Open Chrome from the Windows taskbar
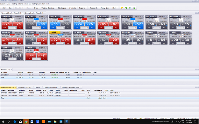This screenshot has height=124, width=199. [x=26, y=121]
